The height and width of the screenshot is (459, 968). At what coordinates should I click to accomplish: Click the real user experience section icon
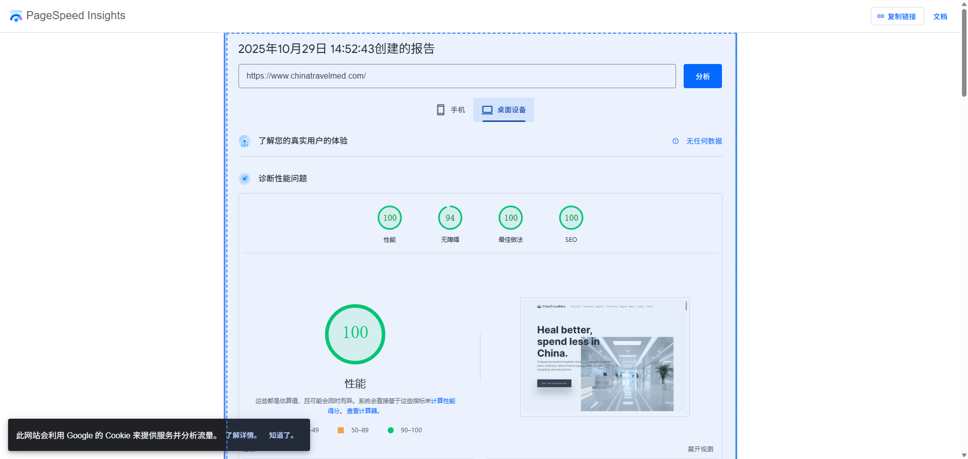pos(245,142)
